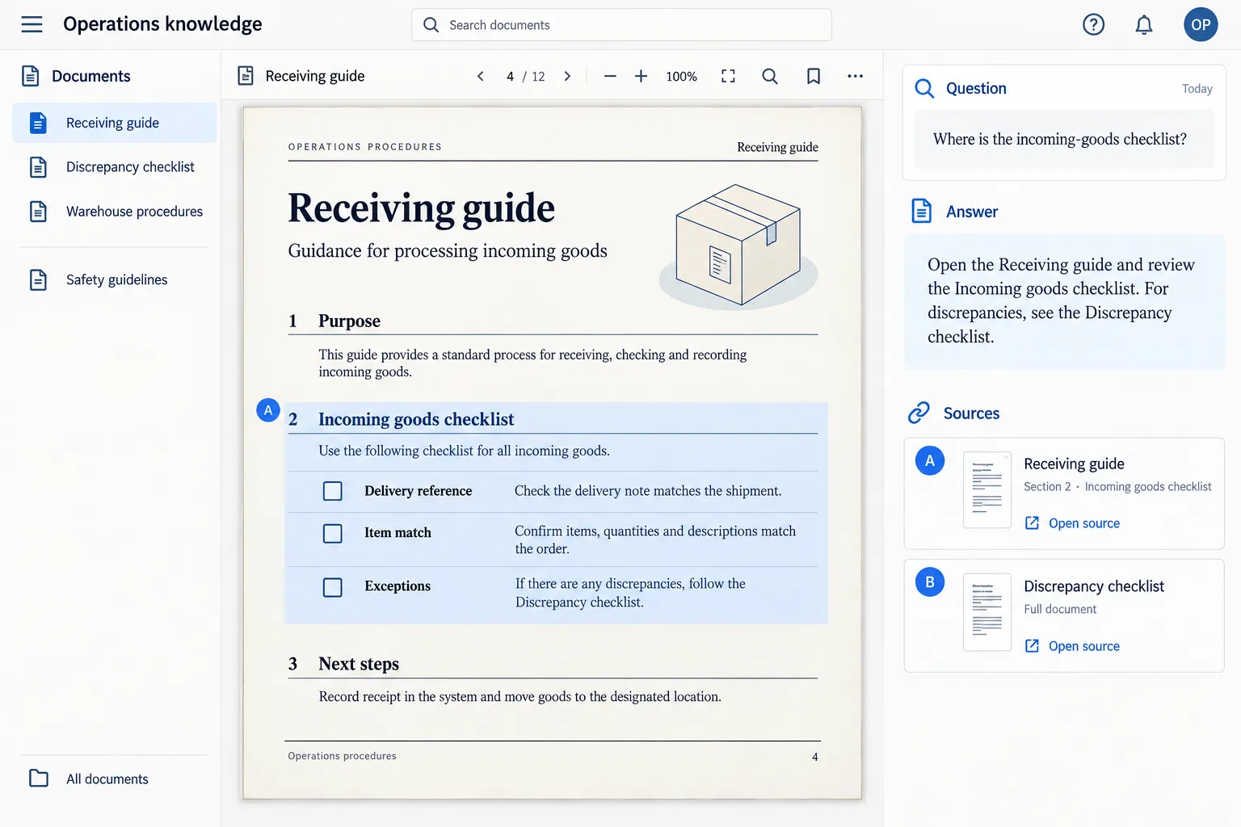Click the question text about incoming-goods checklist
Image resolution: width=1241 pixels, height=827 pixels.
(1059, 139)
